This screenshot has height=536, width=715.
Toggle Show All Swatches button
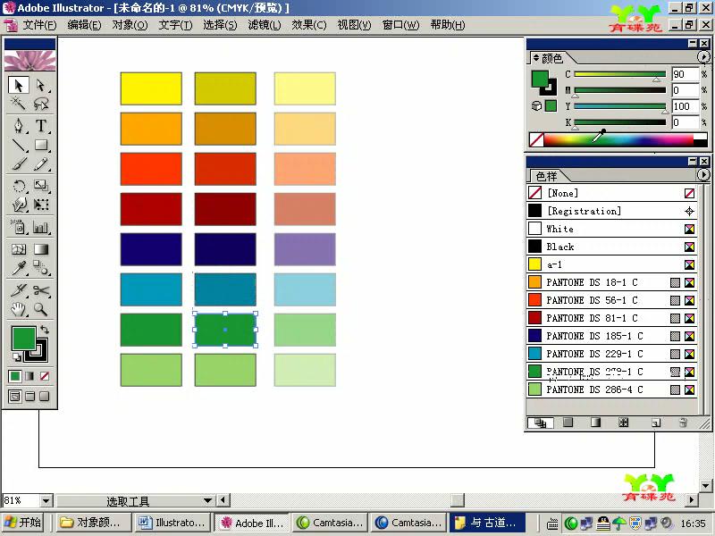pos(541,423)
